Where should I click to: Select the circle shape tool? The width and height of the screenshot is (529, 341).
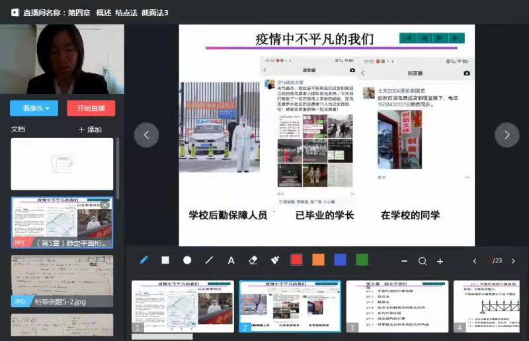[x=187, y=260]
